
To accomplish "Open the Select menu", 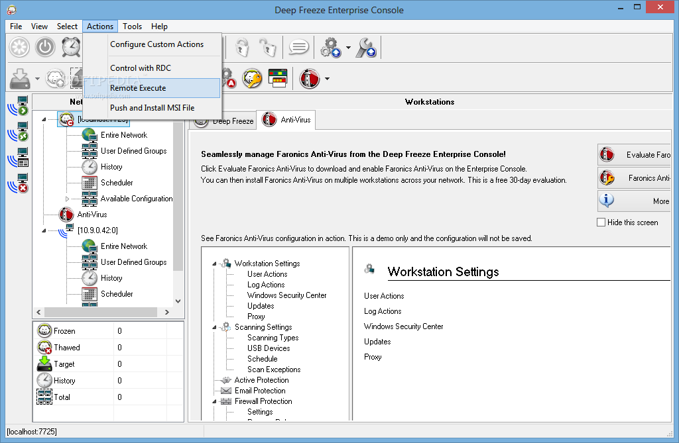I will [67, 26].
